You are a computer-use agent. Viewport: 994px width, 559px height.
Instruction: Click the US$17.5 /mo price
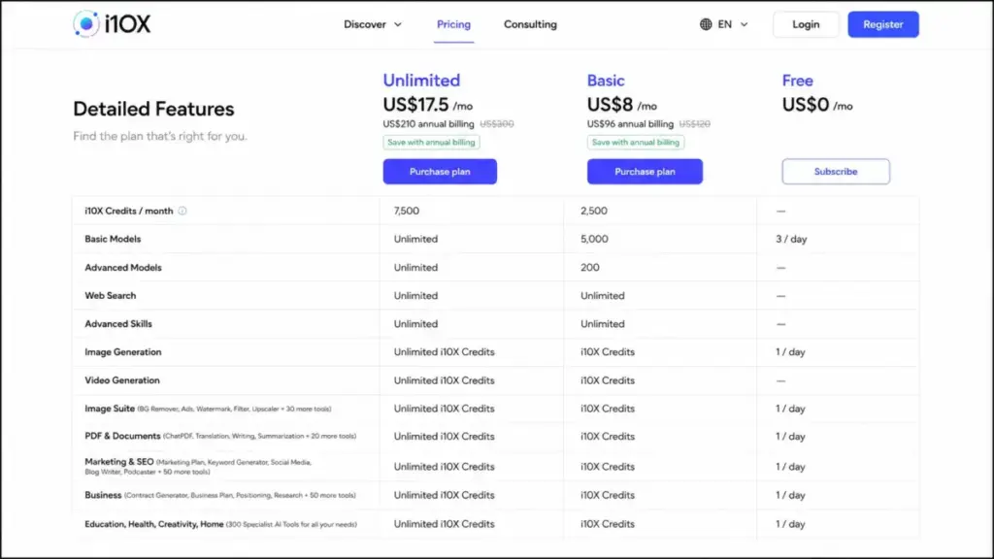(x=428, y=105)
